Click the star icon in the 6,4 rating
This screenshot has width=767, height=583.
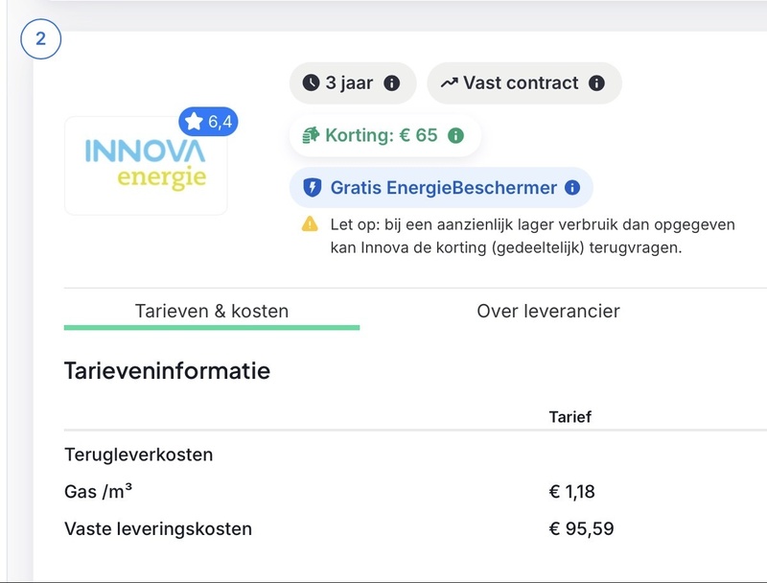click(195, 122)
